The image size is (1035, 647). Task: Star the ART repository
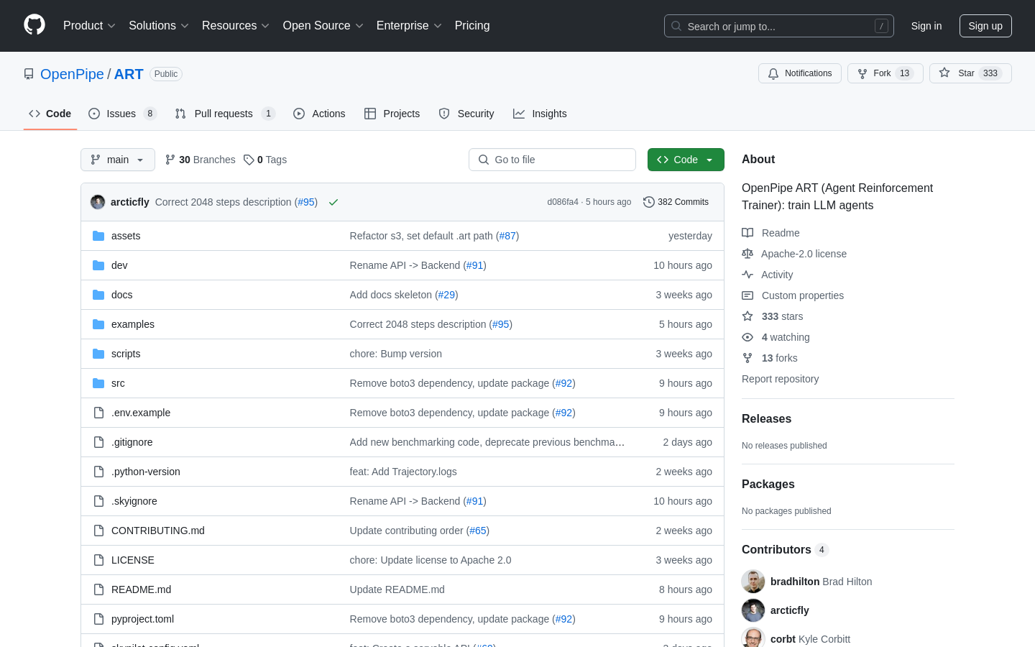[970, 73]
